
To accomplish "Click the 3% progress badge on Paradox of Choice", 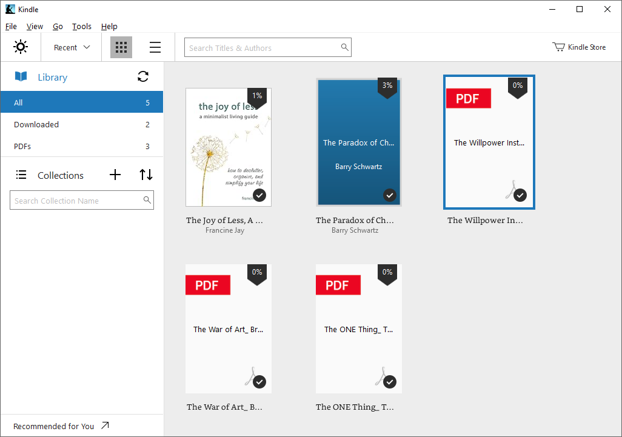I will (x=387, y=86).
